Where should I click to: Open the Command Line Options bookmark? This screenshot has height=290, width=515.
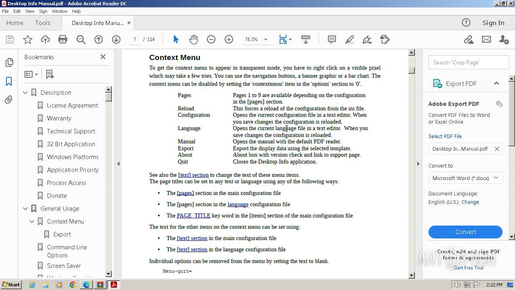(67, 251)
